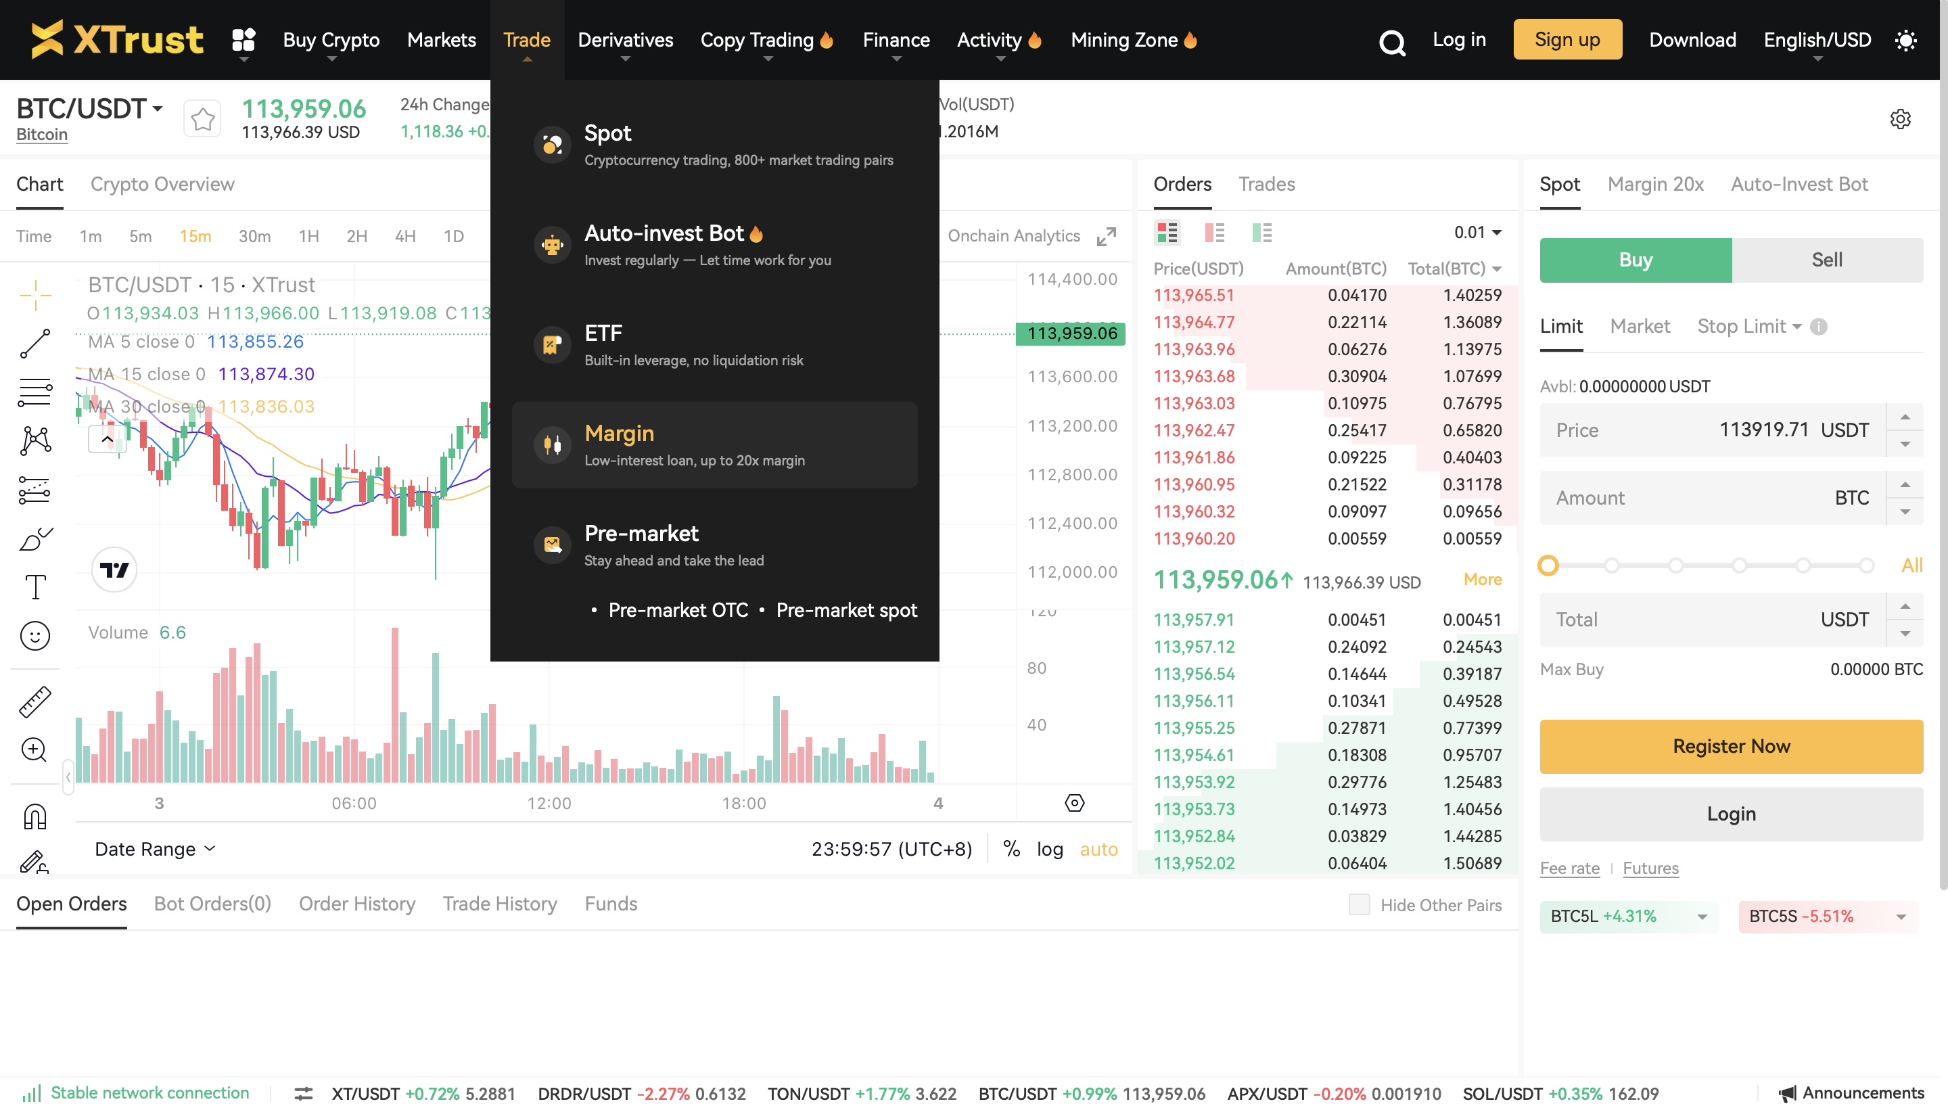The width and height of the screenshot is (1948, 1108).
Task: Click the text annotation tool
Action: point(35,587)
